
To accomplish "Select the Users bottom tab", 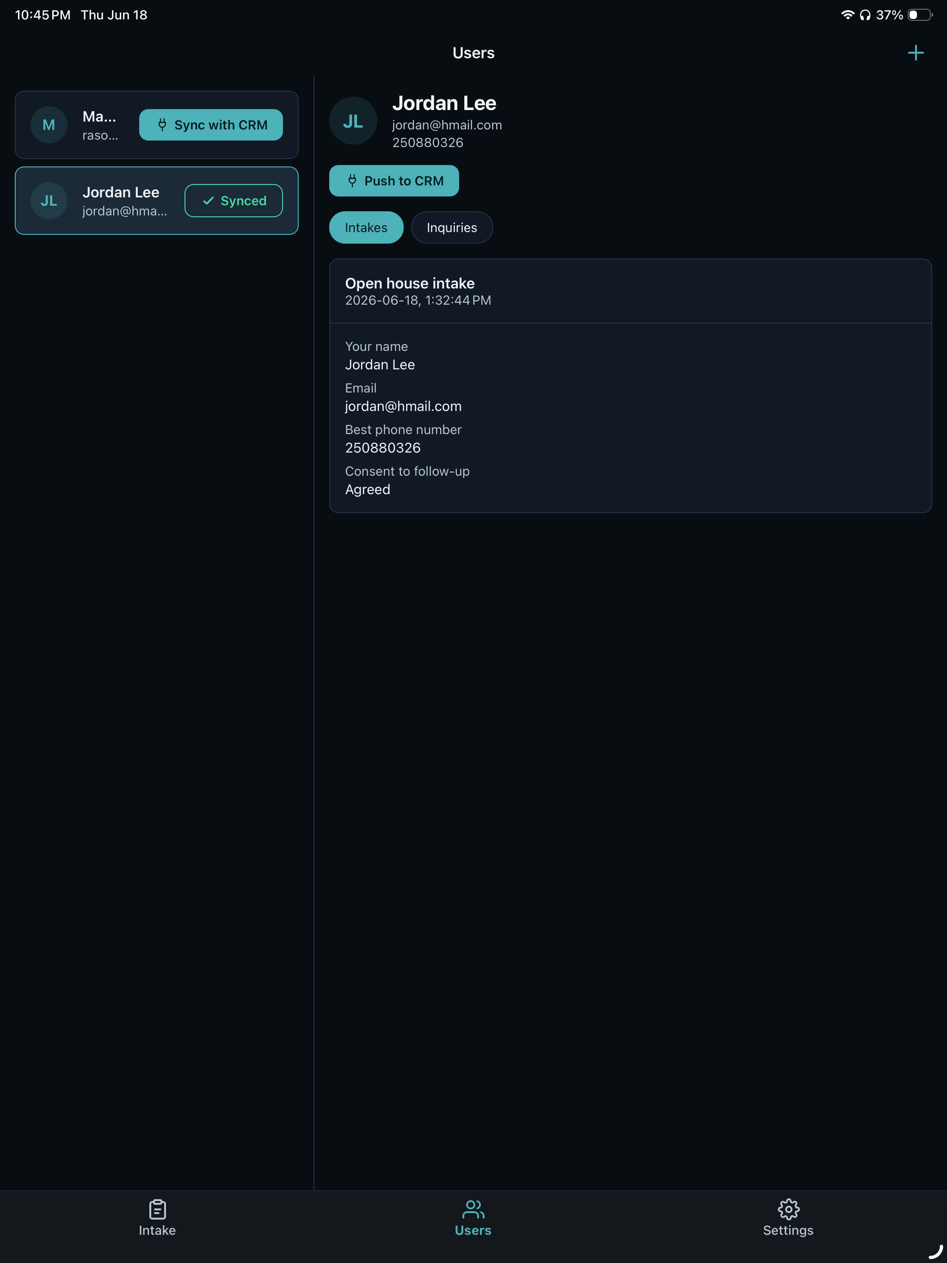I will tap(473, 1218).
